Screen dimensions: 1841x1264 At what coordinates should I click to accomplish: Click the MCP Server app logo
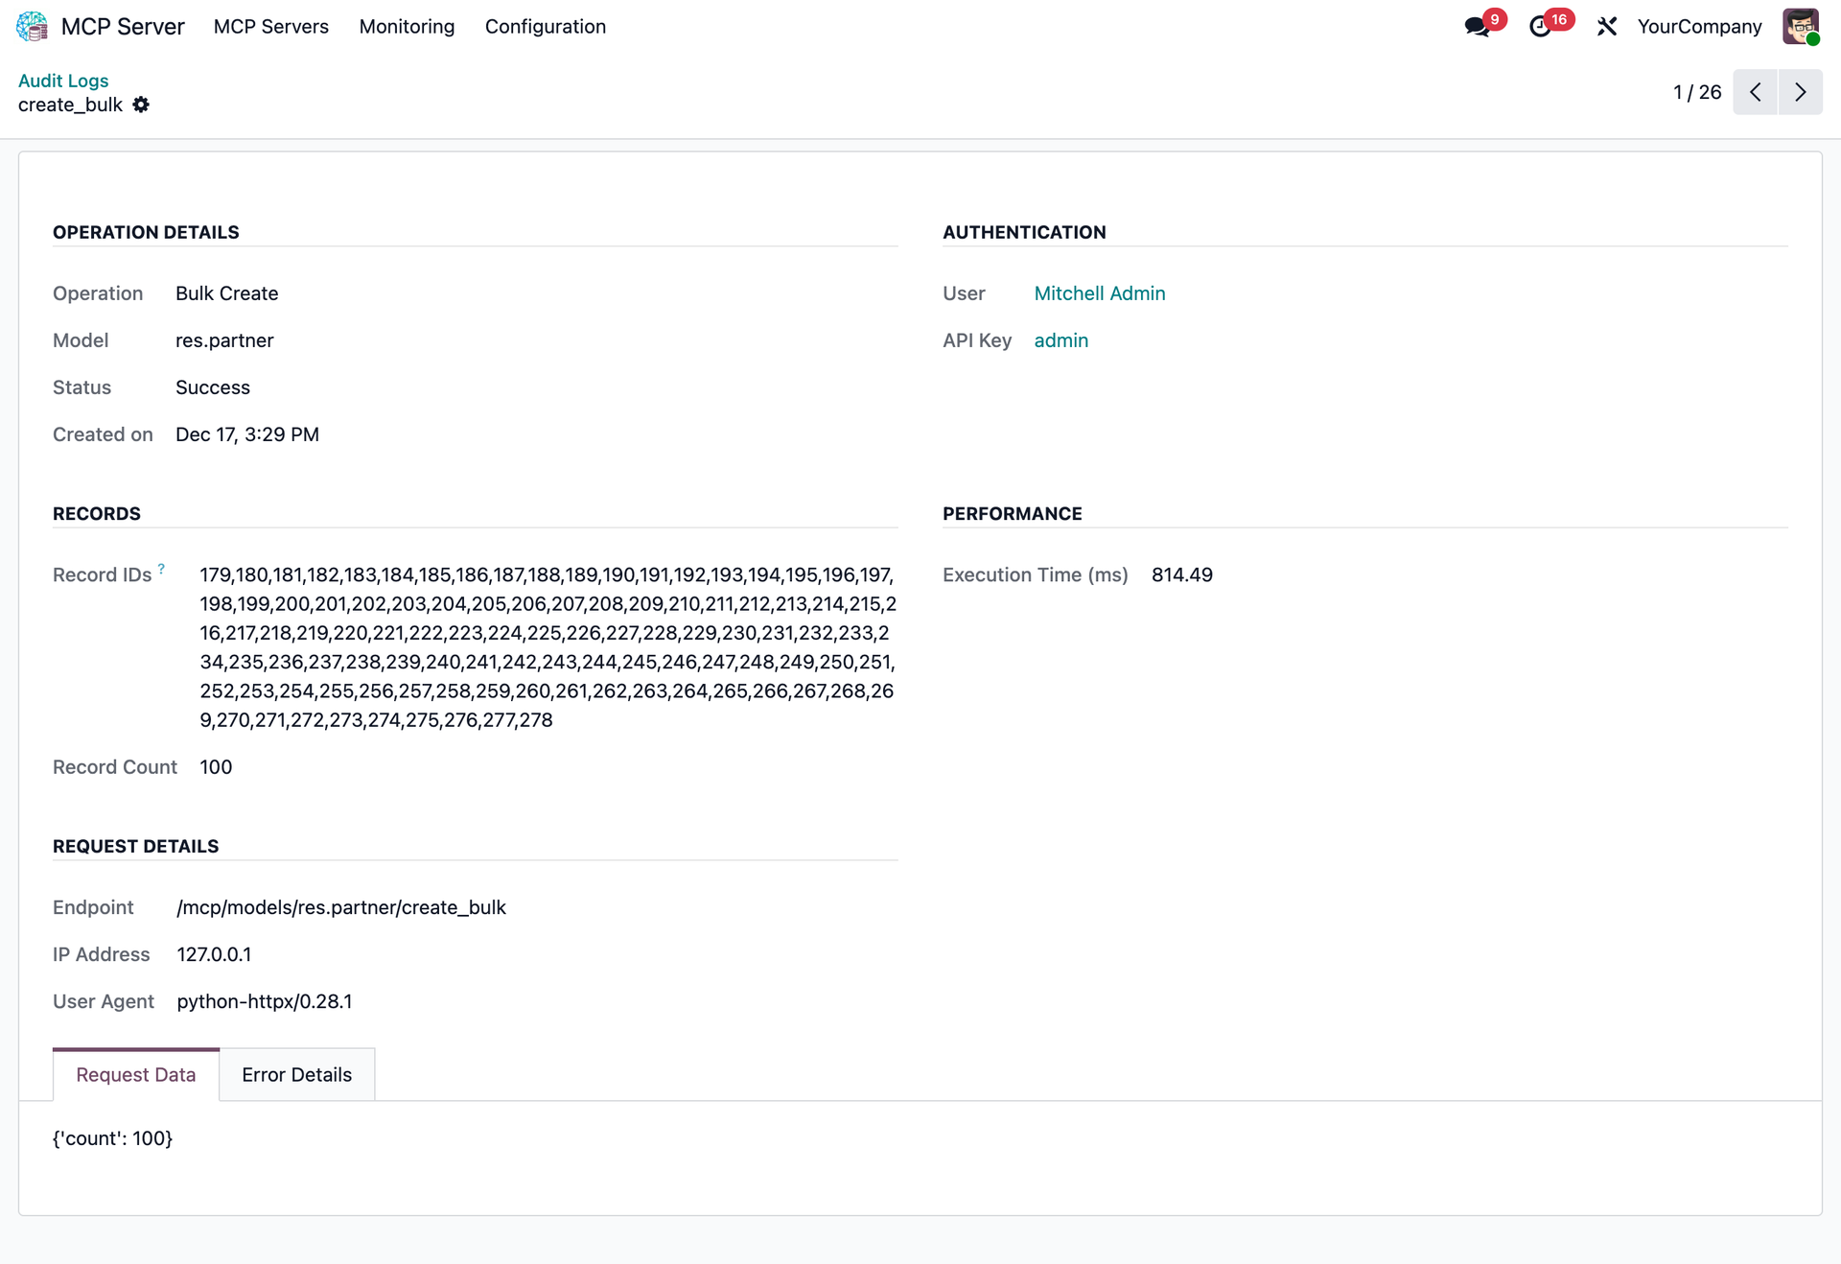pyautogui.click(x=32, y=26)
